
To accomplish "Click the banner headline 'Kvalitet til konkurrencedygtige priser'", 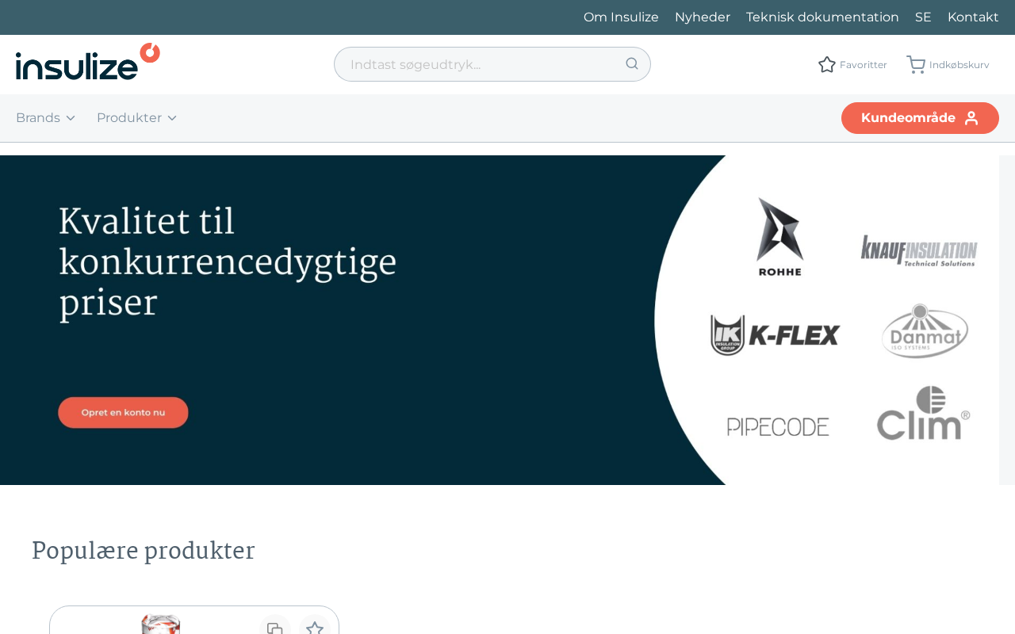I will tap(228, 262).
